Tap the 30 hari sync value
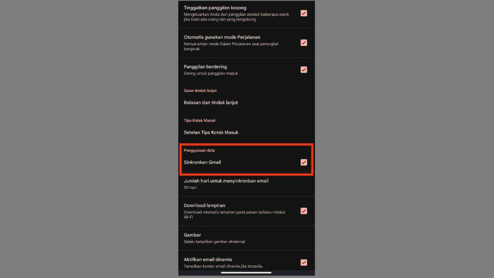This screenshot has width=494, height=278. click(x=190, y=188)
